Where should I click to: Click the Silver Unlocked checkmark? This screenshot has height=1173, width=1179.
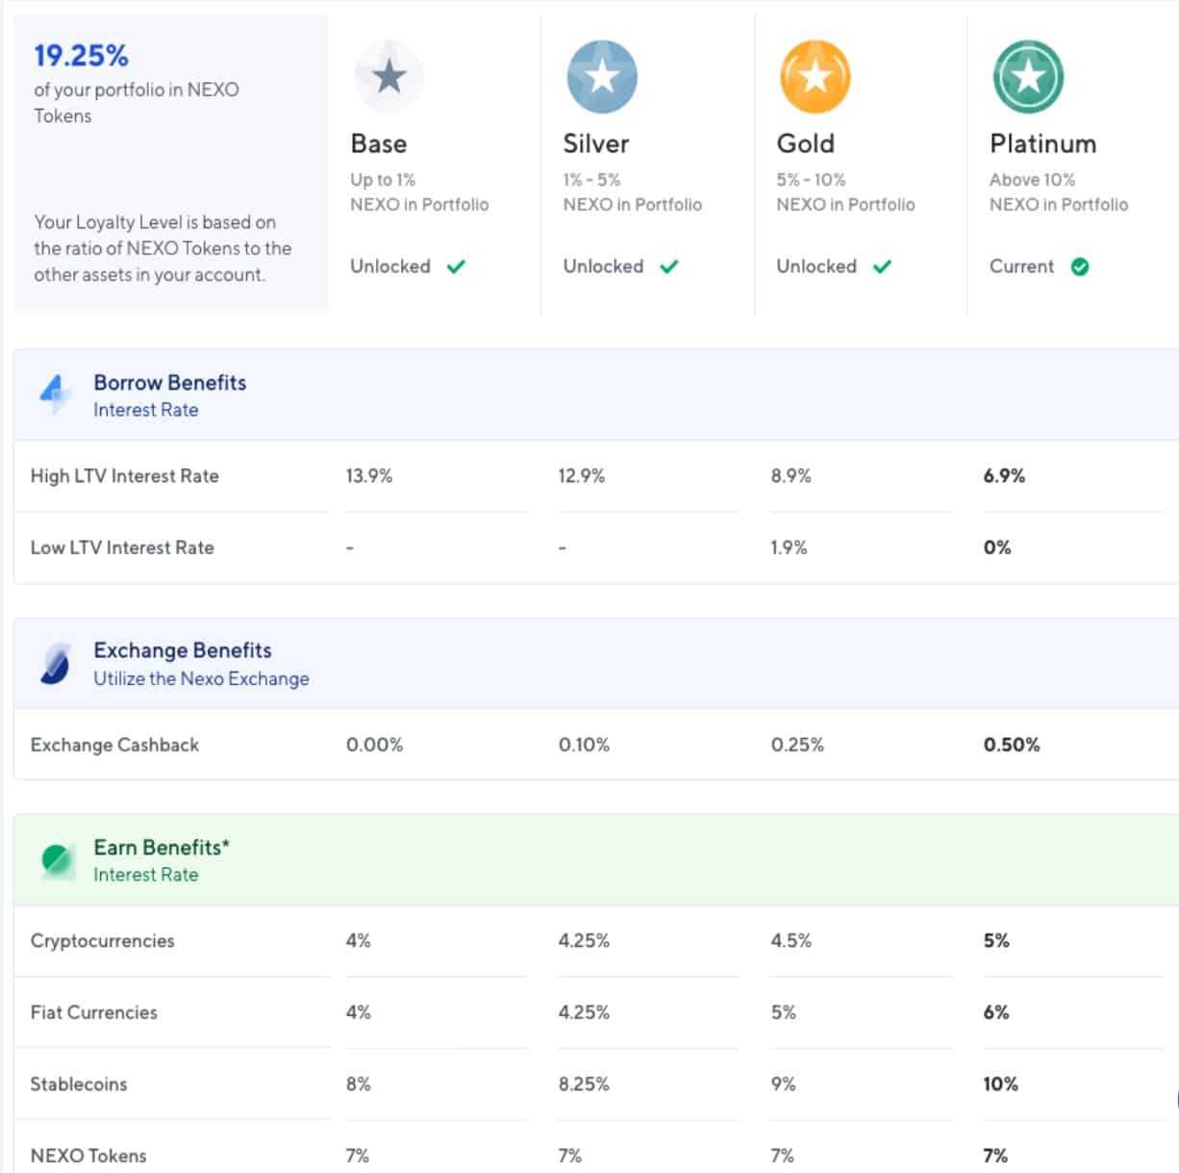(x=669, y=267)
